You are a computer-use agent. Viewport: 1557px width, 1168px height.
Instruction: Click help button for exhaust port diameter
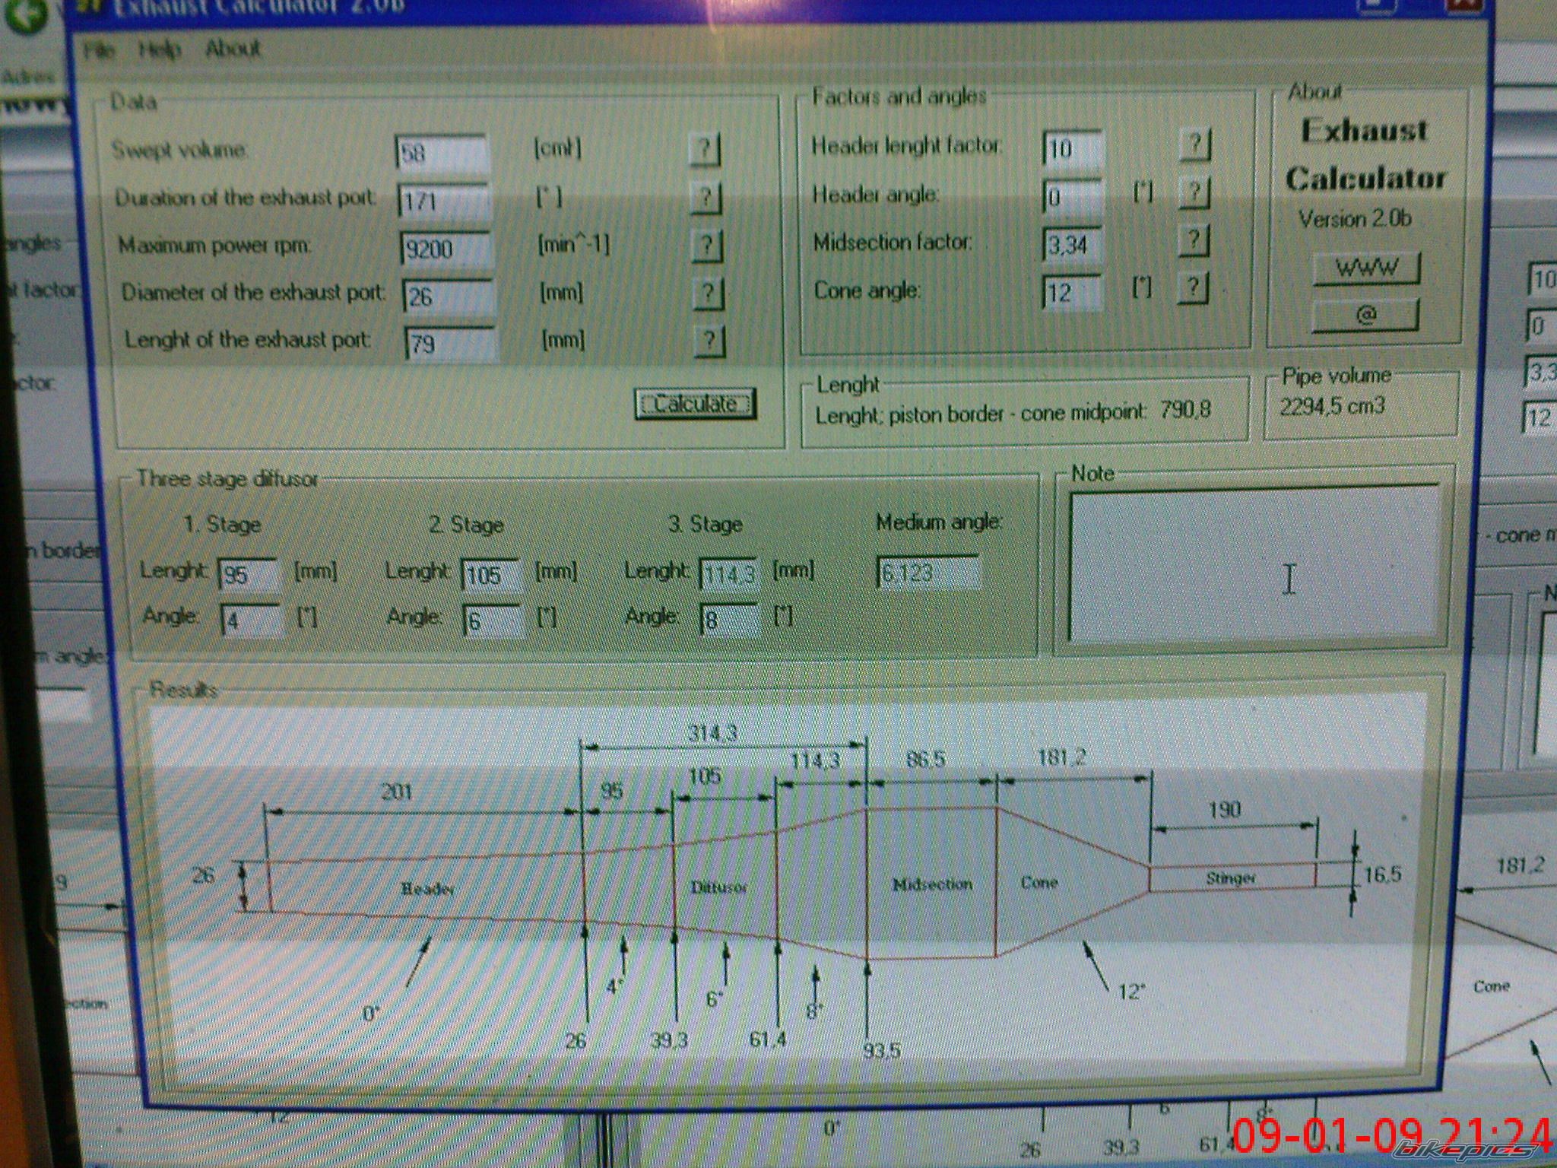coord(708,294)
